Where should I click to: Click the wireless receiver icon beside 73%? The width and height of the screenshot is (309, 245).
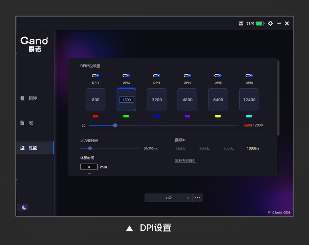pos(241,23)
